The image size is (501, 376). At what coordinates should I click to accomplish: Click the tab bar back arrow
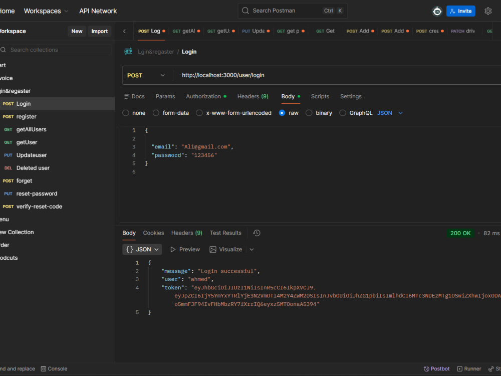[124, 31]
